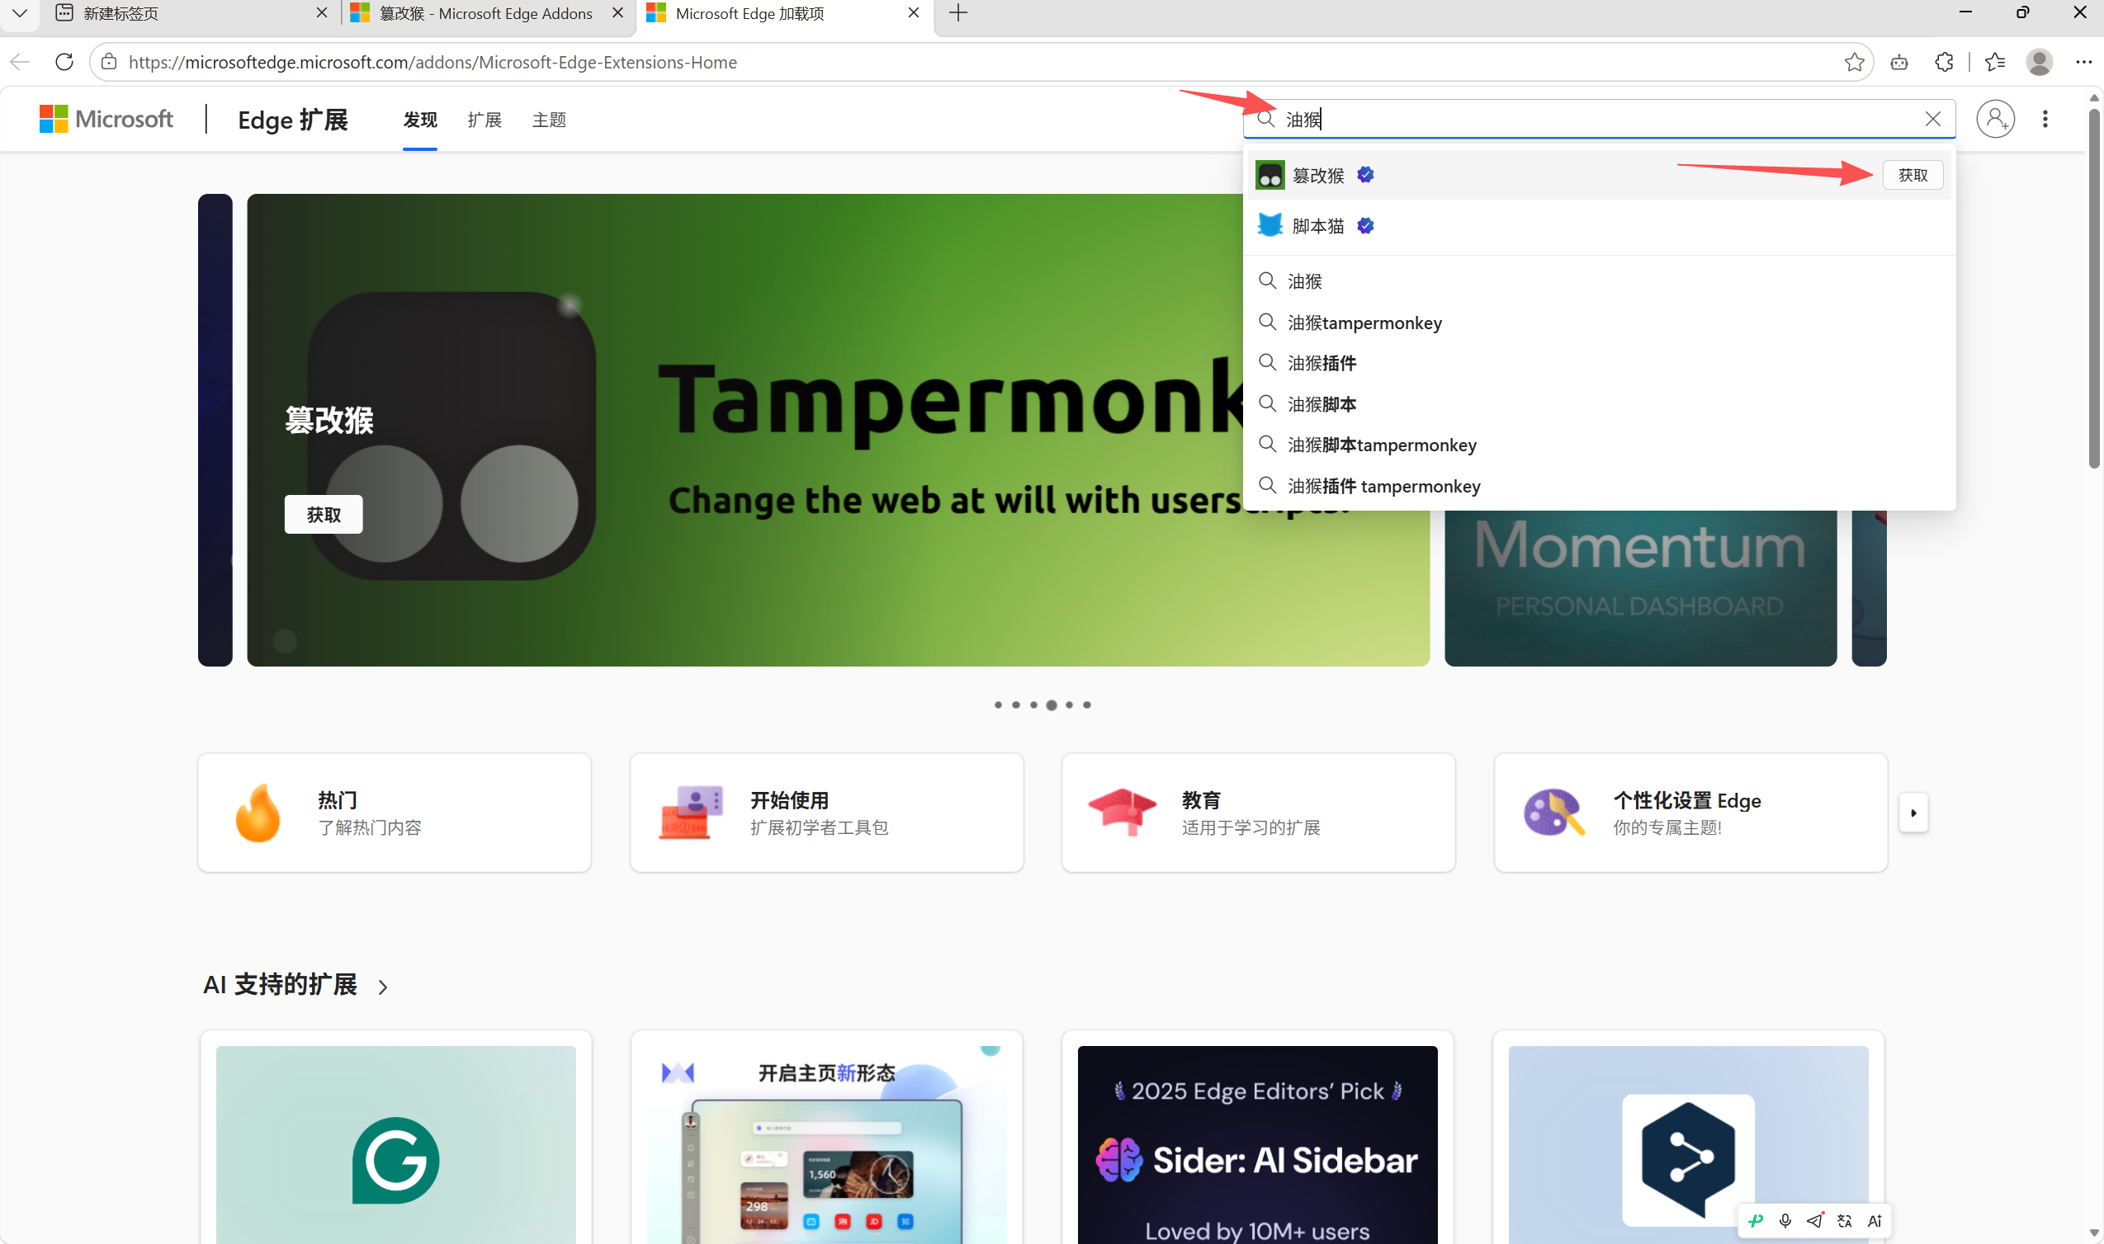Click the AI icon in floating toolbar
The height and width of the screenshot is (1244, 2104).
click(x=1875, y=1221)
